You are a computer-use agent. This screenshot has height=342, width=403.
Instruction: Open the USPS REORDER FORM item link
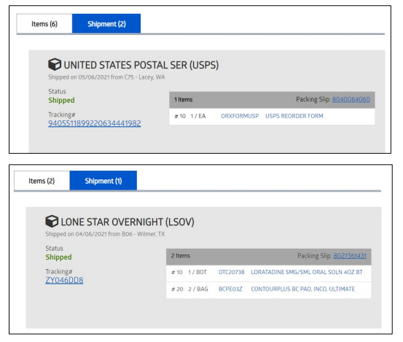coord(294,116)
